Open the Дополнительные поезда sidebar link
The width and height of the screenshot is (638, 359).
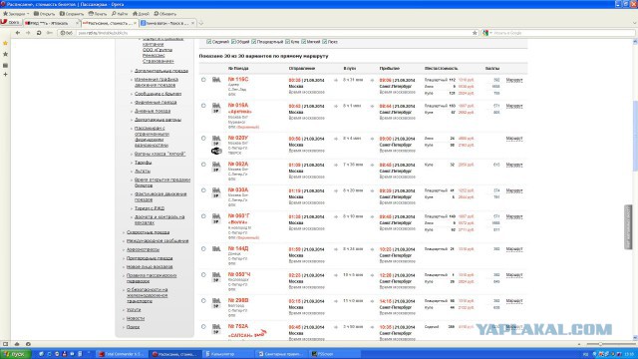161,71
